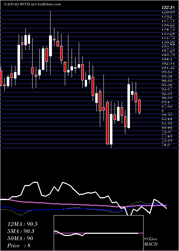This screenshot has width=179, height=251.
Task: Select the 50MA : 90 readout
Action: [20, 238]
